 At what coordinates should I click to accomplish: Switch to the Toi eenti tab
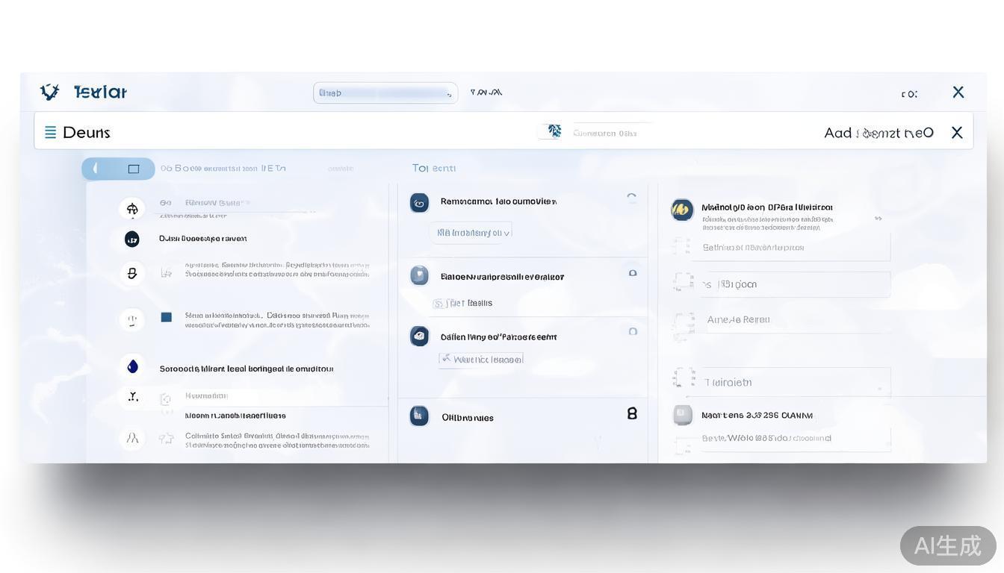click(x=433, y=168)
